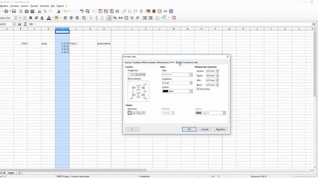
Task: Open the Name Box dropdown arrow
Action: pos(14,24)
